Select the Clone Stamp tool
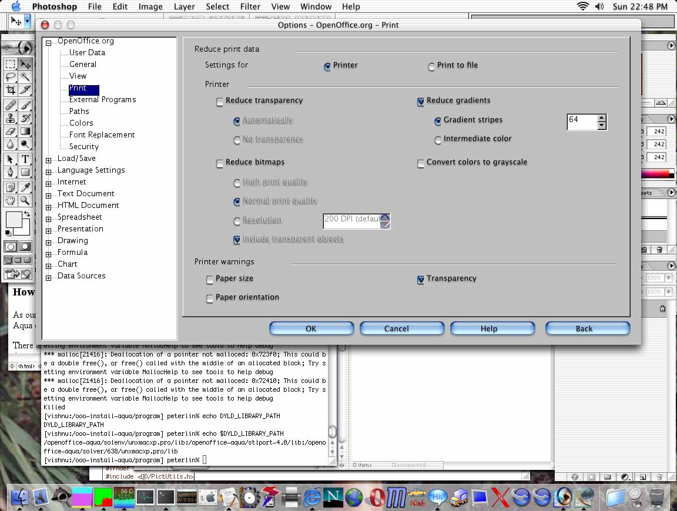This screenshot has height=511, width=677. pyautogui.click(x=11, y=118)
